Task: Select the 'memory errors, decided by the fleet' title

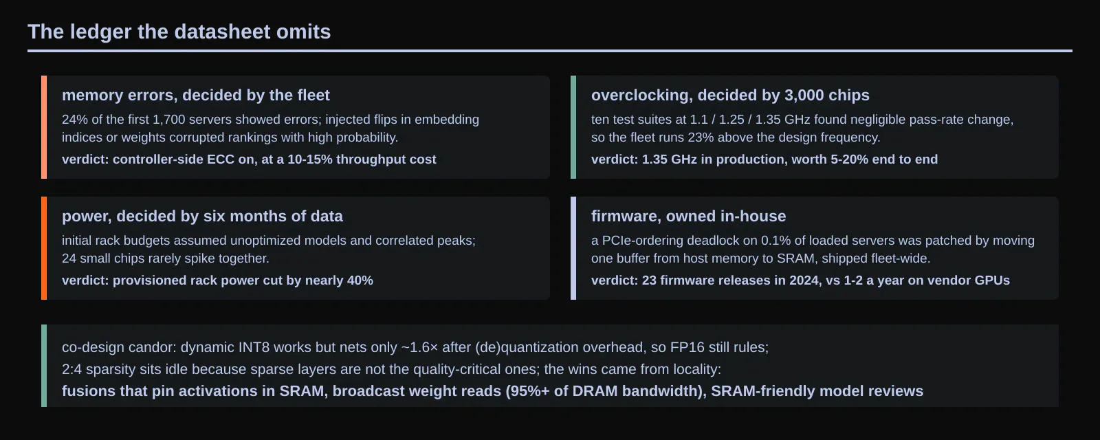Action: pyautogui.click(x=196, y=95)
